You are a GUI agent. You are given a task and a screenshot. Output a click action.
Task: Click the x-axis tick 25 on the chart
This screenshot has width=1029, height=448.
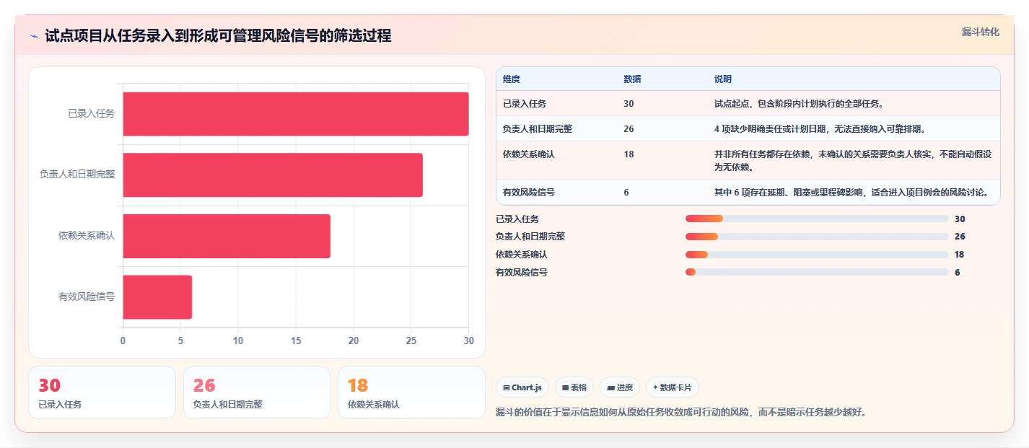pos(411,341)
